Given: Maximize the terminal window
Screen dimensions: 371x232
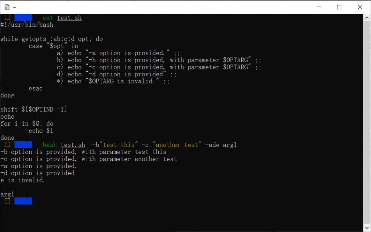Looking at the screenshot, I should (339, 7).
